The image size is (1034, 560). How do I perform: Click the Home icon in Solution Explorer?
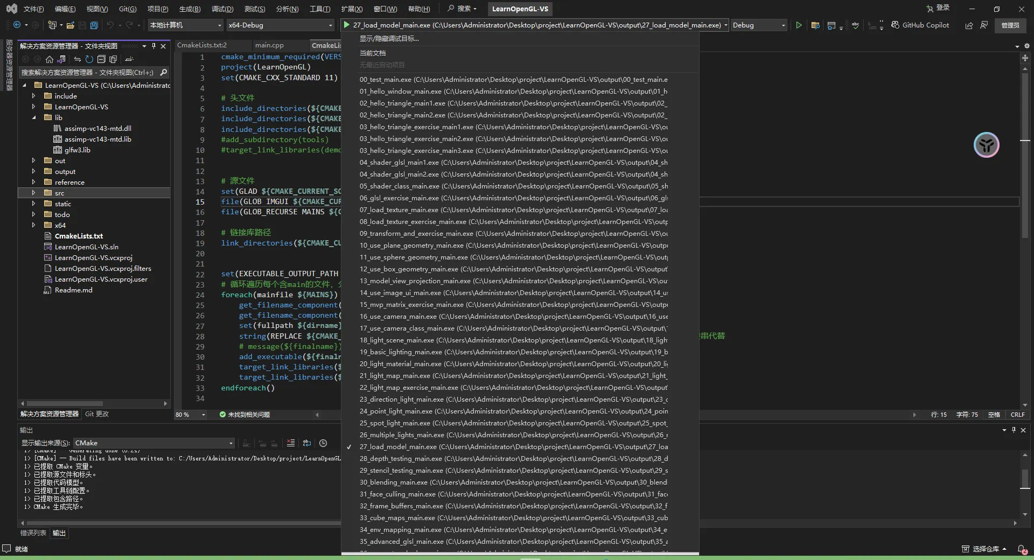coord(50,59)
